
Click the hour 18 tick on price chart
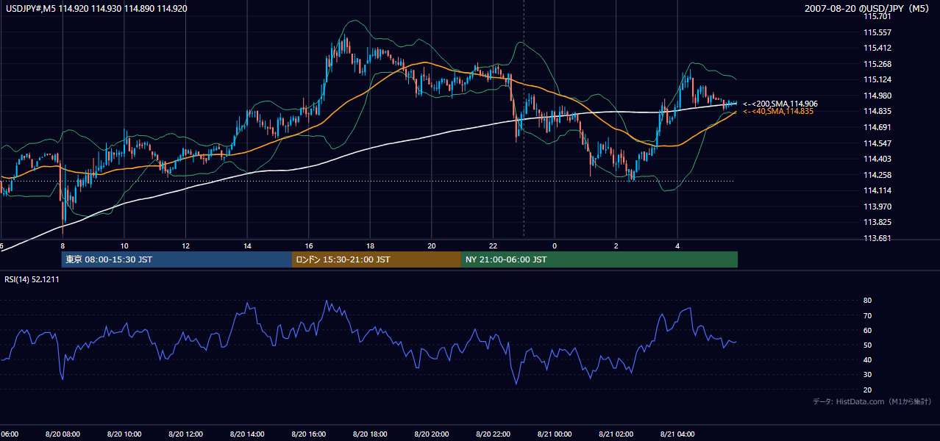click(x=371, y=246)
